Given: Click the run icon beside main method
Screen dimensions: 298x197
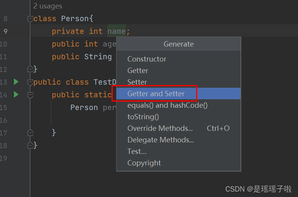Looking at the screenshot, I should (16, 94).
